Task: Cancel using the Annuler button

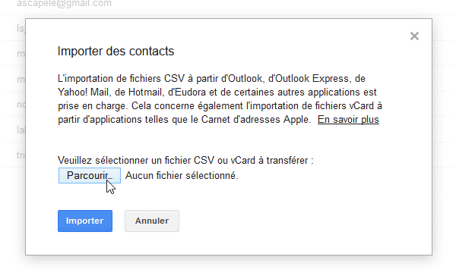Action: click(152, 221)
